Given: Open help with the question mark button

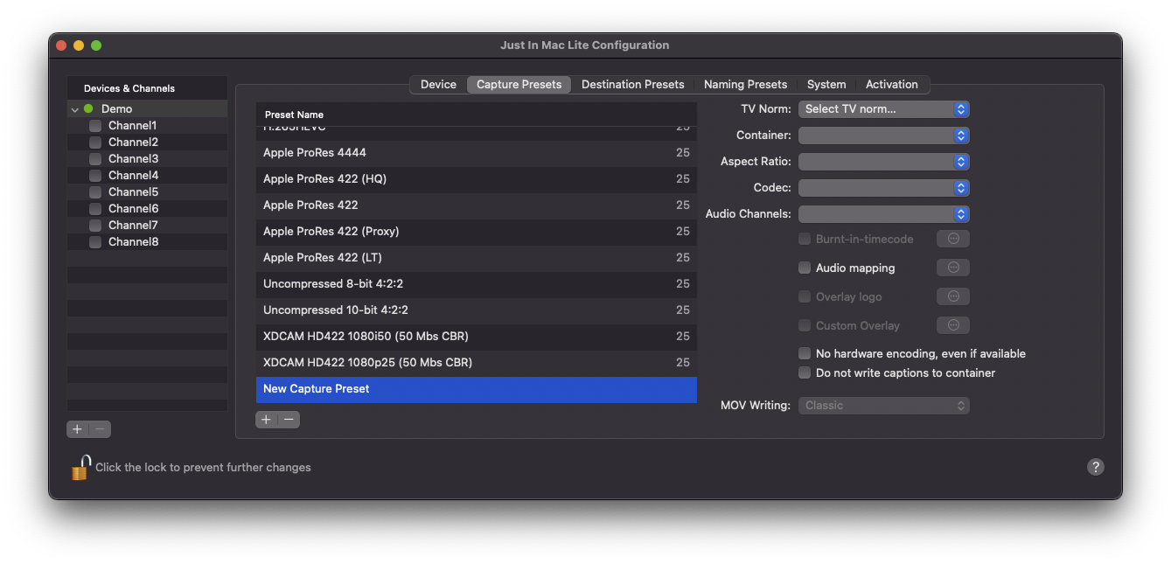Looking at the screenshot, I should [1095, 467].
